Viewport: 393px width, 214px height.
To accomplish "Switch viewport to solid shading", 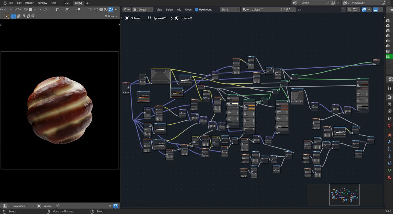I will point(101,9).
